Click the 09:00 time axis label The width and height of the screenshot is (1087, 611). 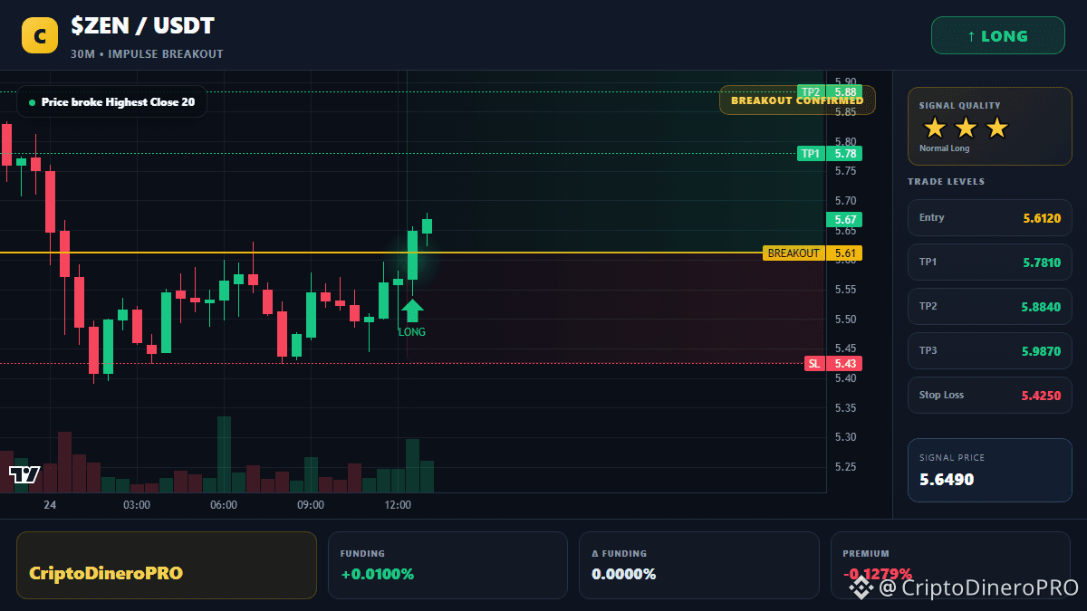click(x=311, y=505)
